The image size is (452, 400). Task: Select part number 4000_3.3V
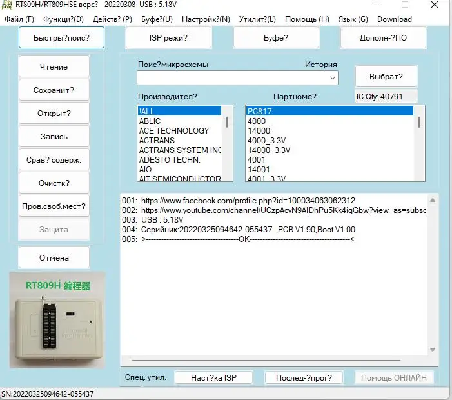point(329,141)
